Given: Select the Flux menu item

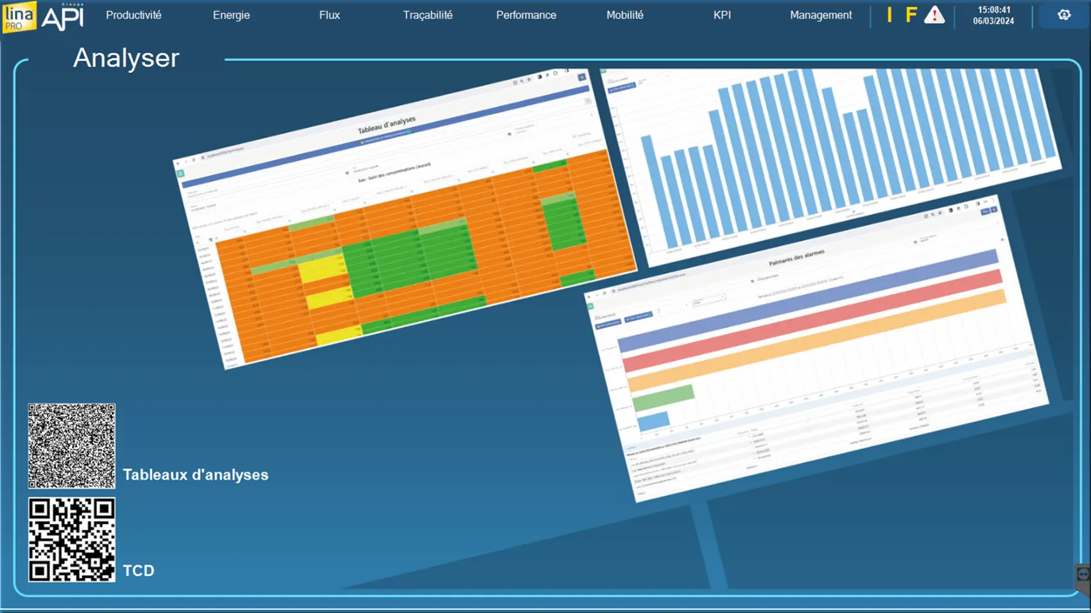Looking at the screenshot, I should (329, 15).
